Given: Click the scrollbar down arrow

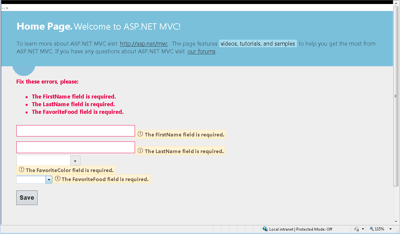Looking at the screenshot, I should point(396,221).
